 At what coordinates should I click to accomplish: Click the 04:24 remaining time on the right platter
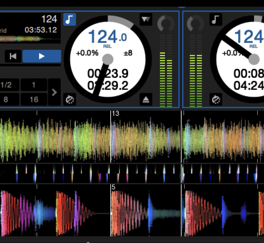(x=249, y=85)
